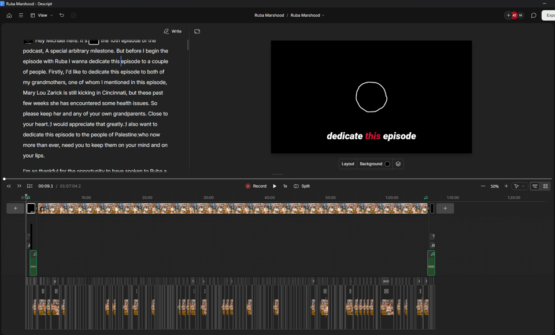Select the 'and' word in the wordbar
Image resolution: width=555 pixels, height=335 pixels.
(x=386, y=281)
